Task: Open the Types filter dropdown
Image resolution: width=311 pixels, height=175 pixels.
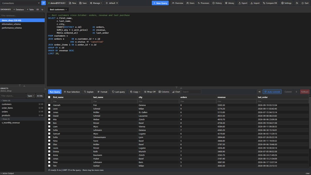Action: point(31,96)
